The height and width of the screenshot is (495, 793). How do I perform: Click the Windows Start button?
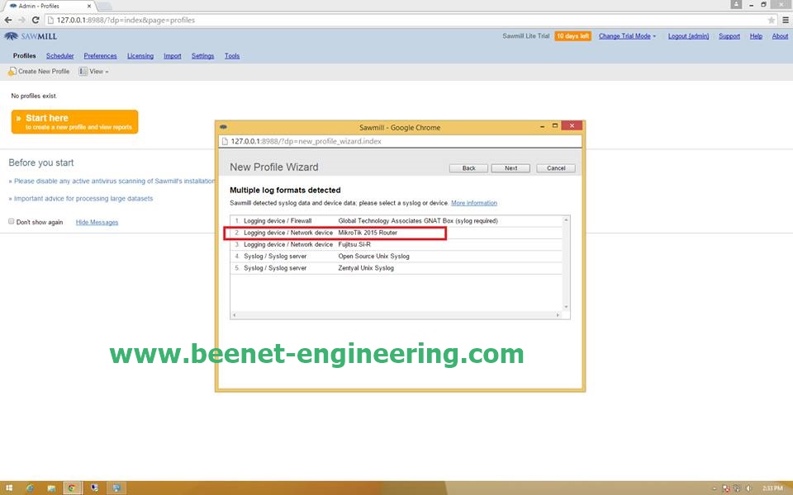pyautogui.click(x=8, y=488)
